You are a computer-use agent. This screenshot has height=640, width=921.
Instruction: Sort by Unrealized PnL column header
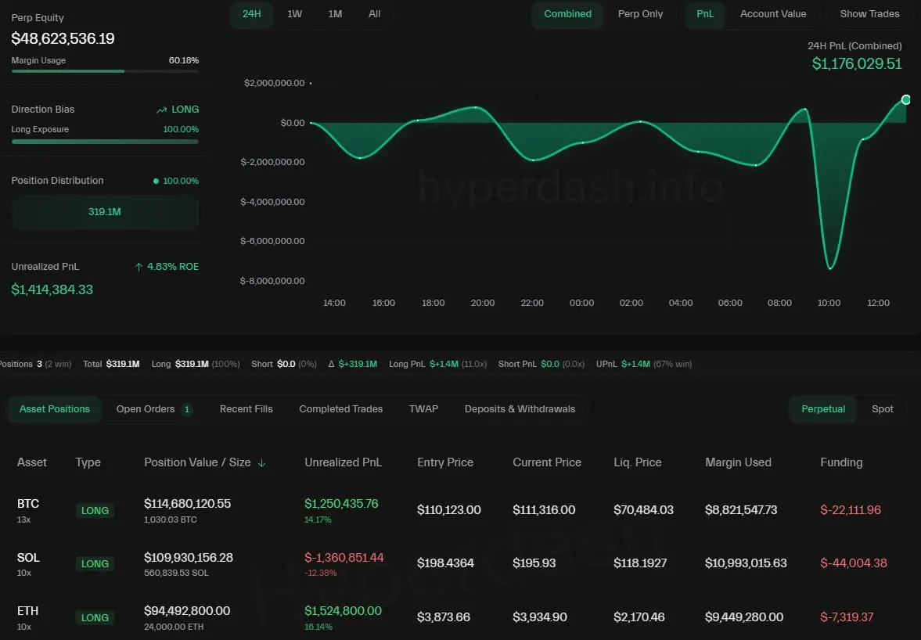[343, 462]
